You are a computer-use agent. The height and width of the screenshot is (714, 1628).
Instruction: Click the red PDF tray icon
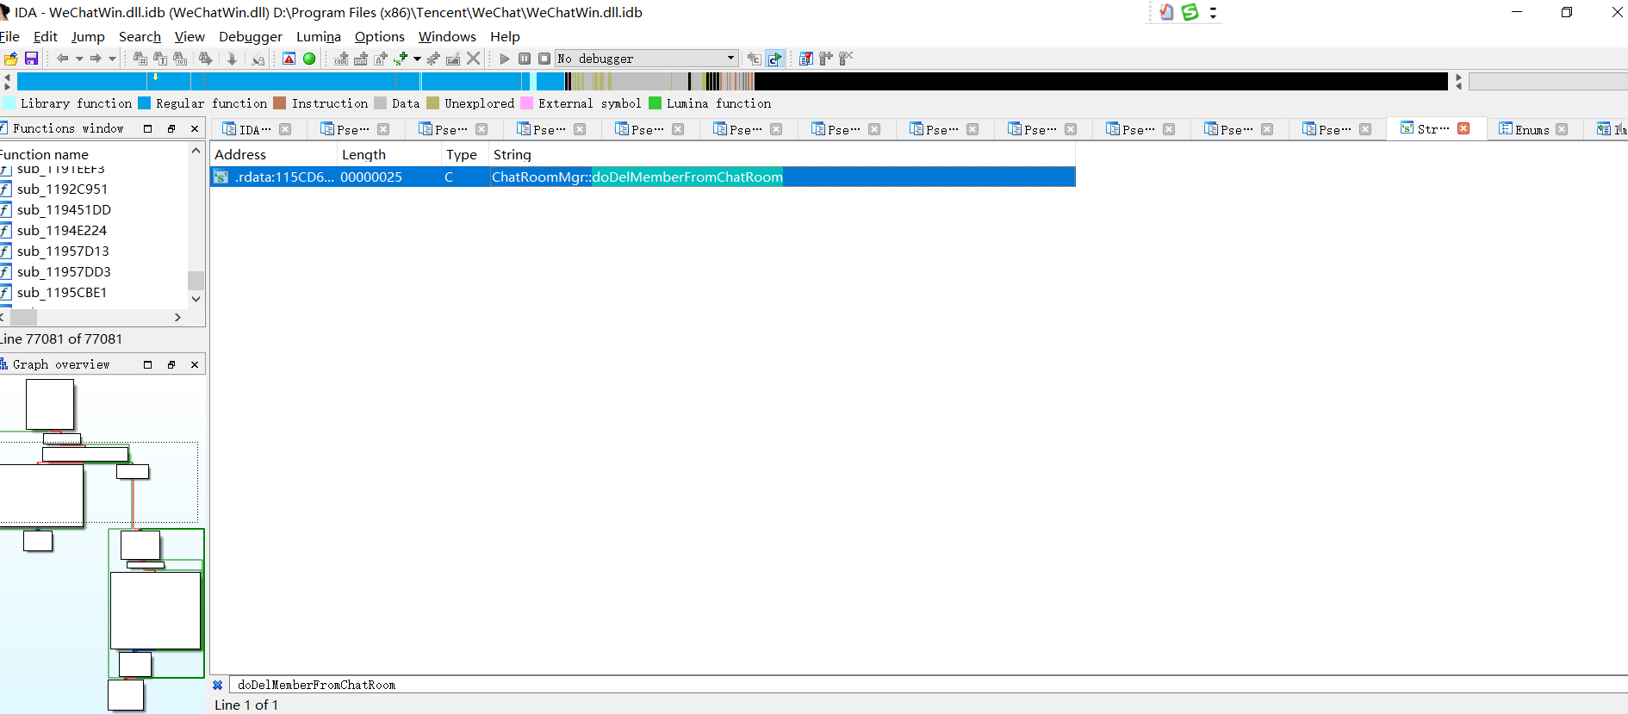[1166, 12]
